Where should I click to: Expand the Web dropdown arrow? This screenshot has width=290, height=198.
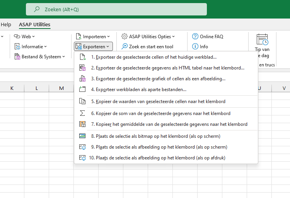tap(34, 37)
